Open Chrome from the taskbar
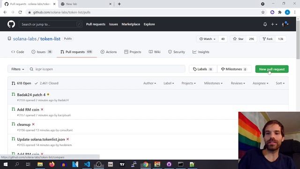Image resolution: width=300 pixels, height=169 pixels. 145,164
